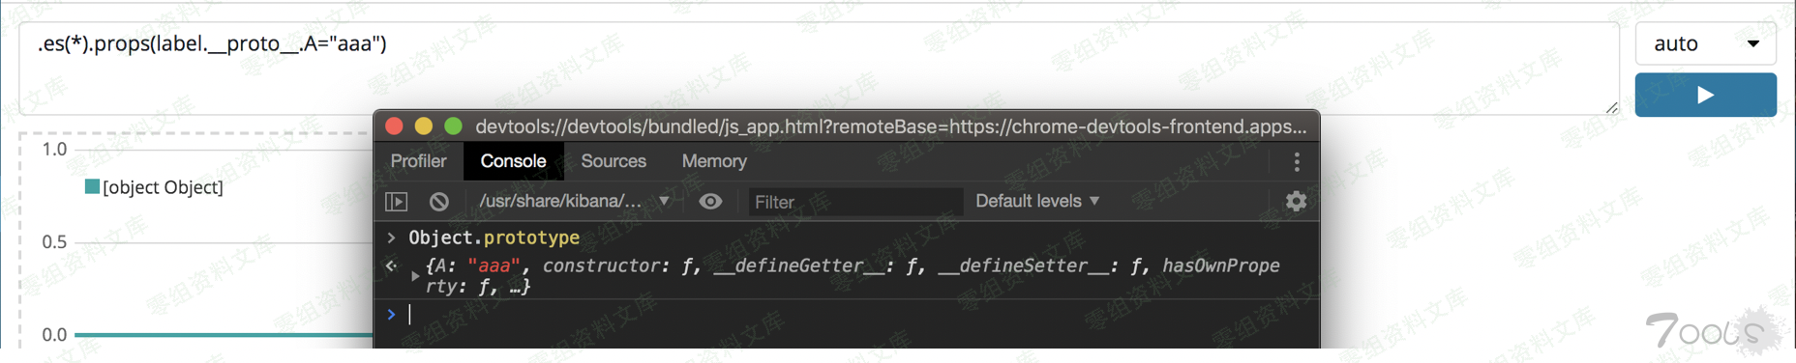This screenshot has width=1796, height=363.
Task: Show the console sidebar panel icon
Action: click(397, 201)
